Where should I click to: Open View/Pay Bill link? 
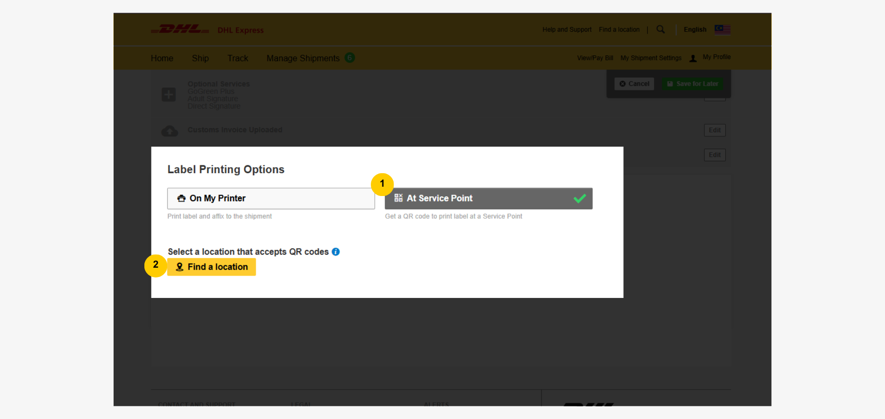tap(595, 58)
